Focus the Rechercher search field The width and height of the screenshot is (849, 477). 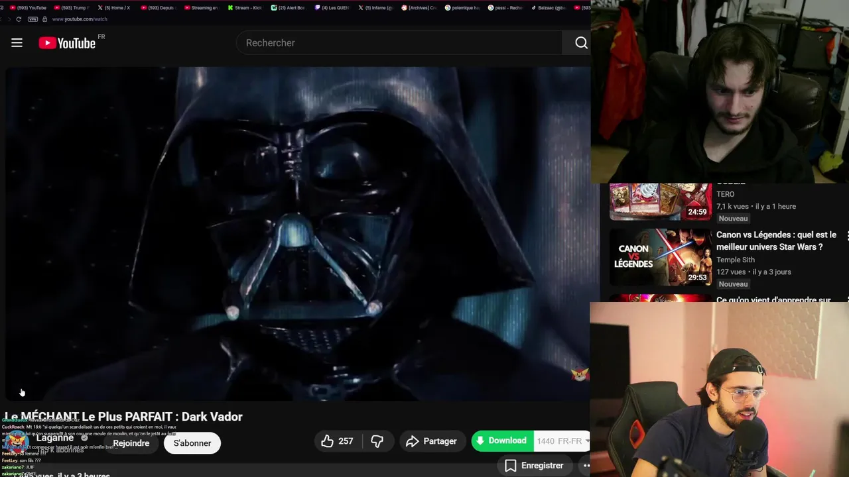(399, 43)
